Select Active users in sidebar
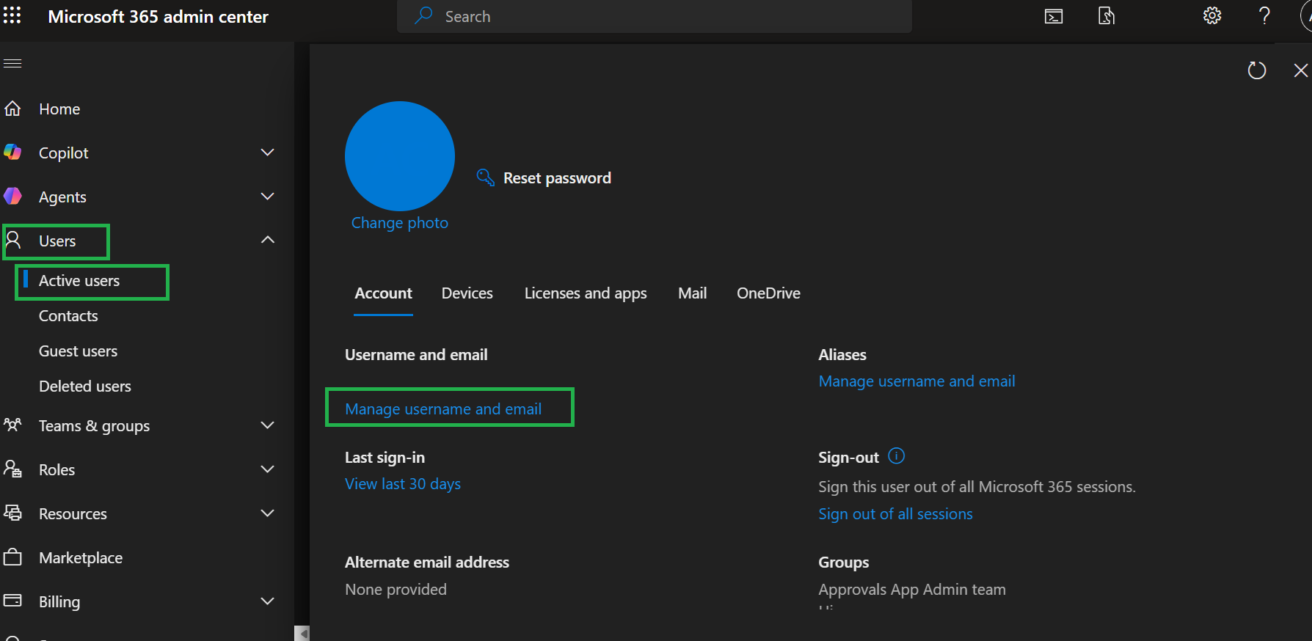 79,281
